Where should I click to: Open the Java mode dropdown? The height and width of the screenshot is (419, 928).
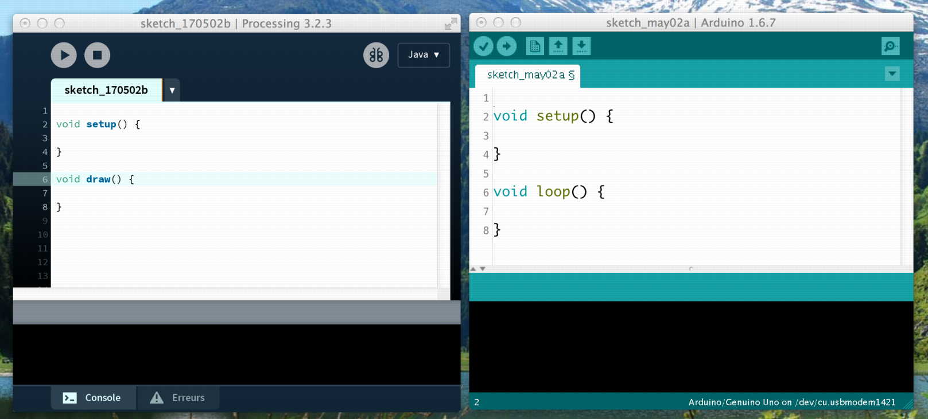424,55
